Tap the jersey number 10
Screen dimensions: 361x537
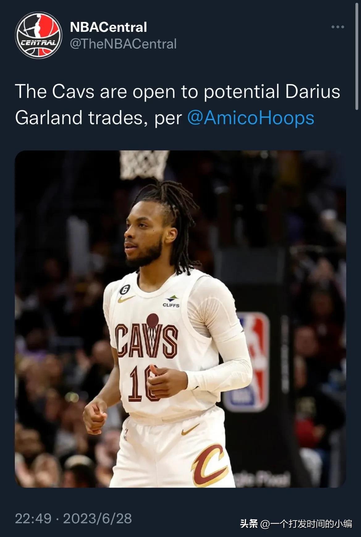click(x=143, y=383)
